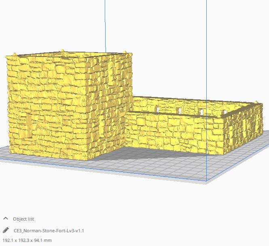Click the 192.1 x 192.3 x 94.1 mm dimensions

[27, 240]
